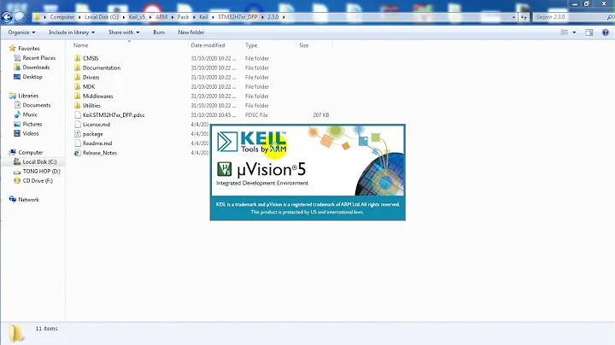Click the Music library icon
Image resolution: width=615 pixels, height=345 pixels.
coord(17,114)
